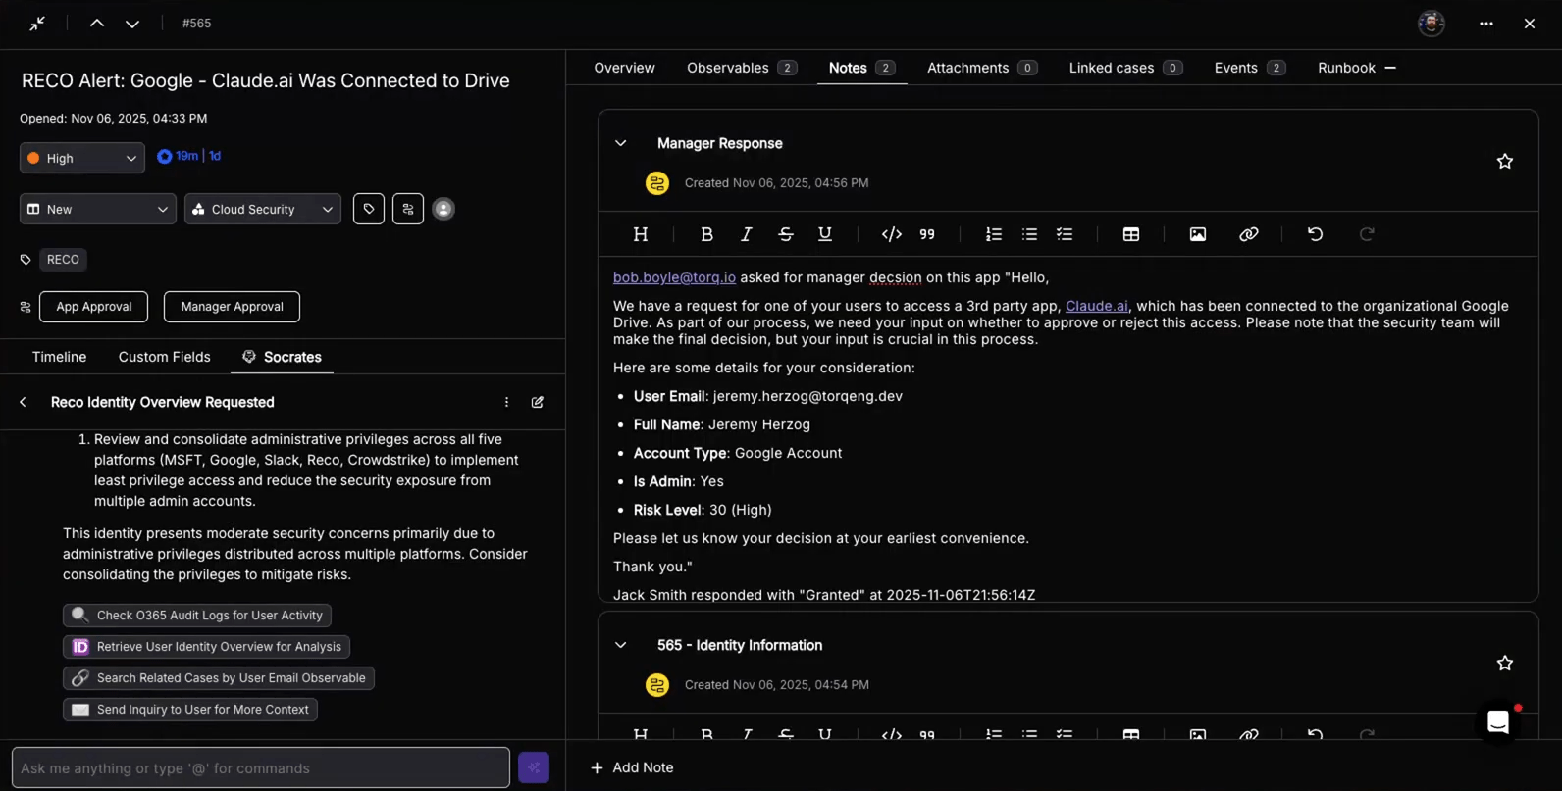
Task: Insert a table in Manager Response note
Action: (1131, 234)
